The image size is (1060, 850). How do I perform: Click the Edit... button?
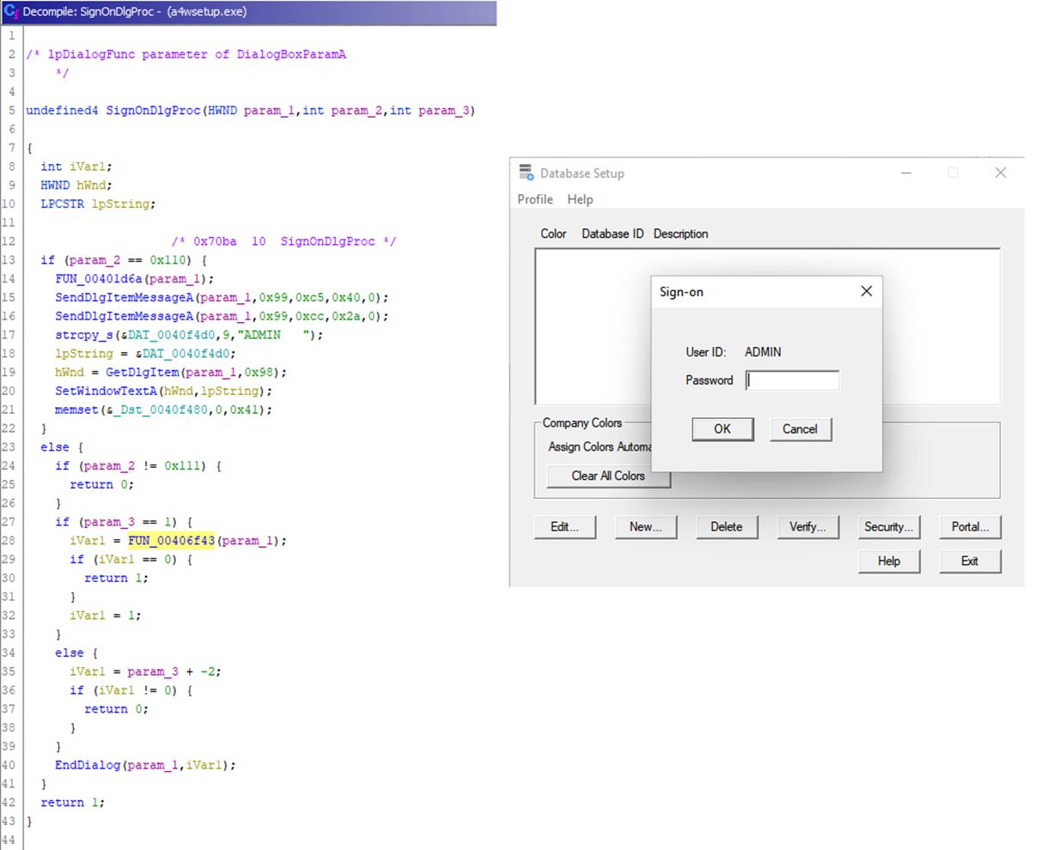[564, 527]
